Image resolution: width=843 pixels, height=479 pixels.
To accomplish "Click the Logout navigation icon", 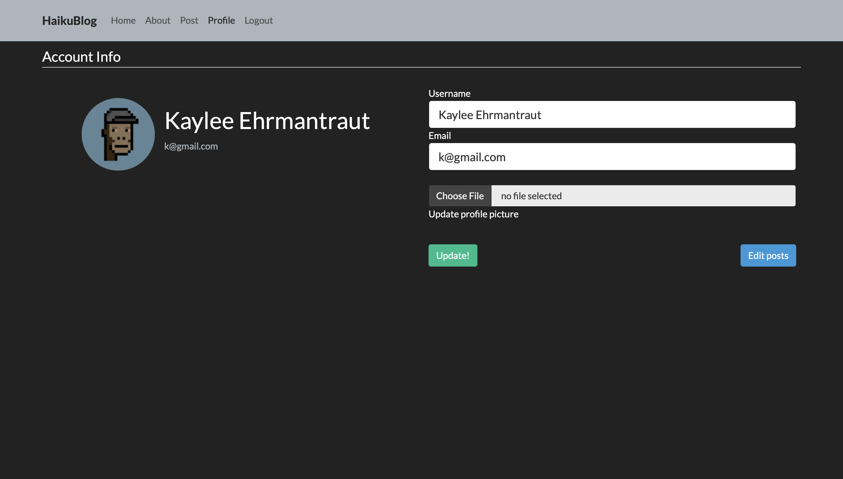I will (x=259, y=20).
